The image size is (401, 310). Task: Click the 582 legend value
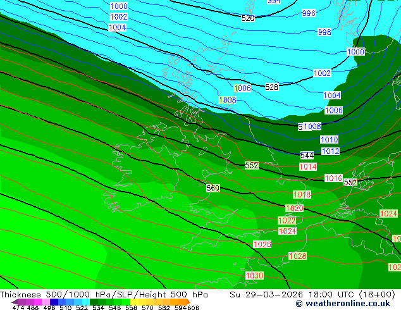164,307
